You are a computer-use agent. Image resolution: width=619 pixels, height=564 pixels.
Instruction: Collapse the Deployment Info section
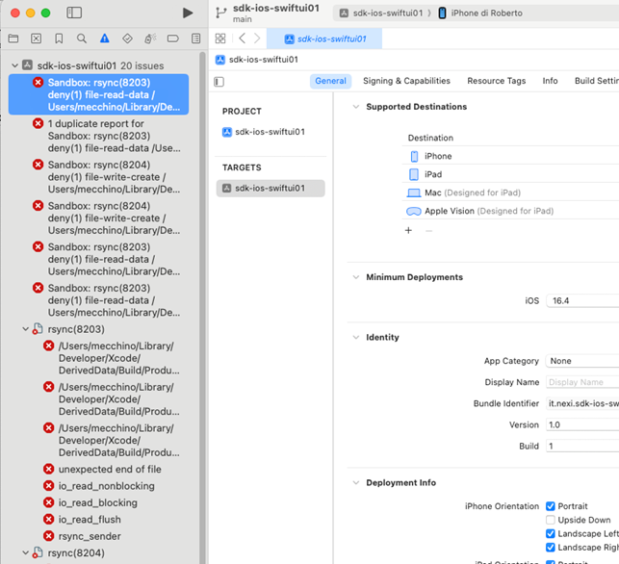[356, 483]
